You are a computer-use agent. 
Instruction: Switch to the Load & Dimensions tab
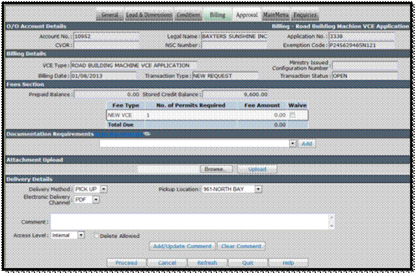[149, 15]
